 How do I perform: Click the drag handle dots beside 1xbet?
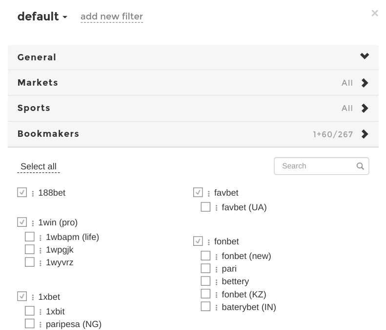pyautogui.click(x=33, y=297)
